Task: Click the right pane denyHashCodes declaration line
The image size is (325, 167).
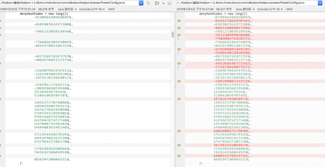Action: (x=224, y=14)
